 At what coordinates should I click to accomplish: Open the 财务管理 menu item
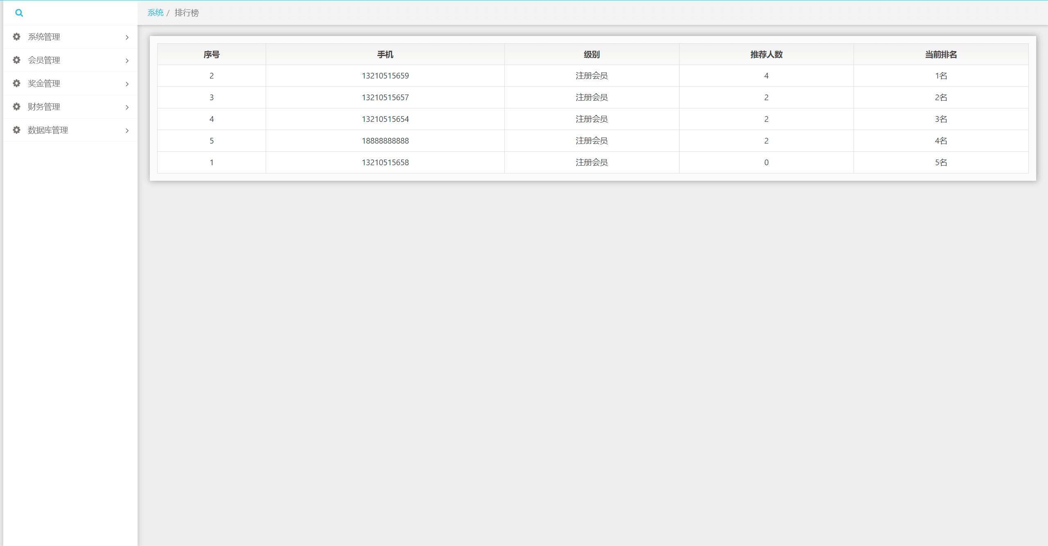(x=70, y=107)
